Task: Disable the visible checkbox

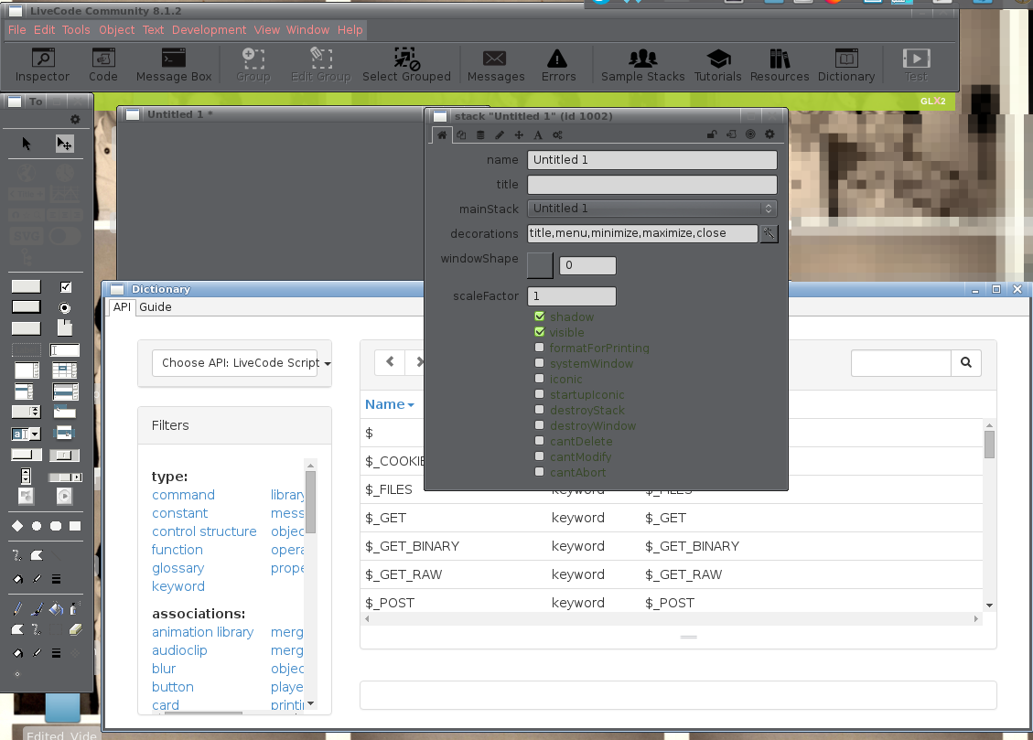Action: pos(540,332)
